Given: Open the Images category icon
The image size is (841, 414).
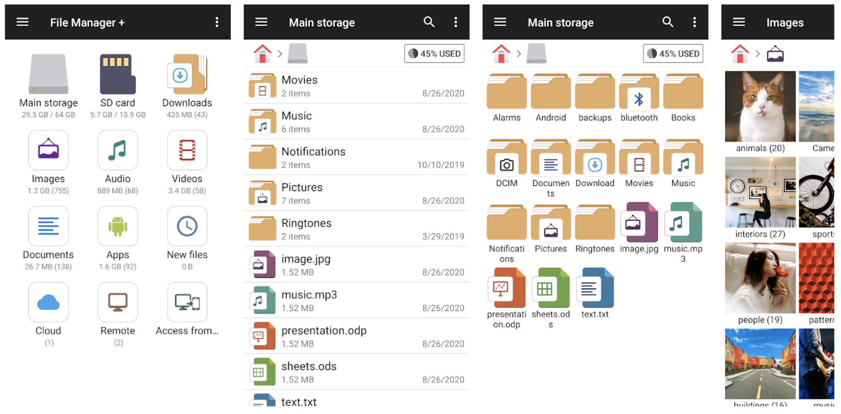Looking at the screenshot, I should (48, 150).
